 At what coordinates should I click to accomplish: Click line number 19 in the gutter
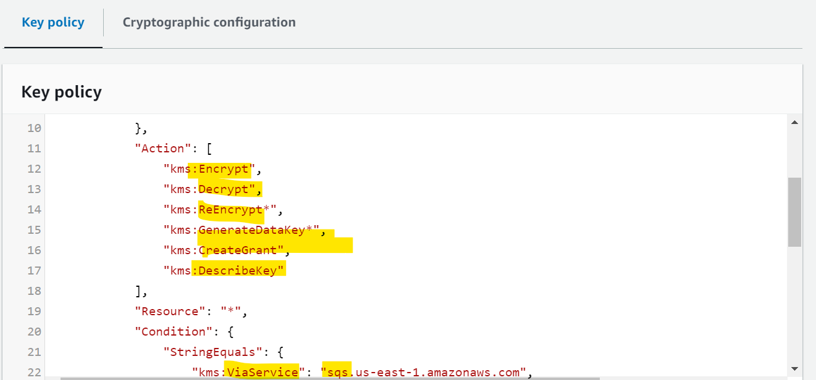point(34,311)
